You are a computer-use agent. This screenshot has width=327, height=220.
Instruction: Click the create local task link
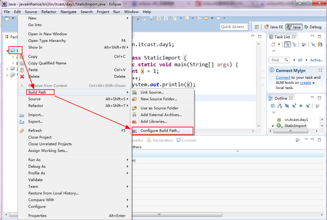coord(306,82)
